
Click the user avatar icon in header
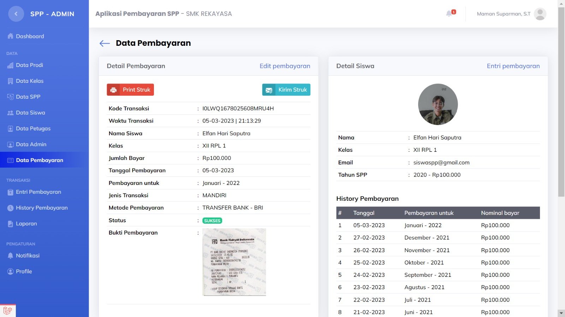(540, 14)
